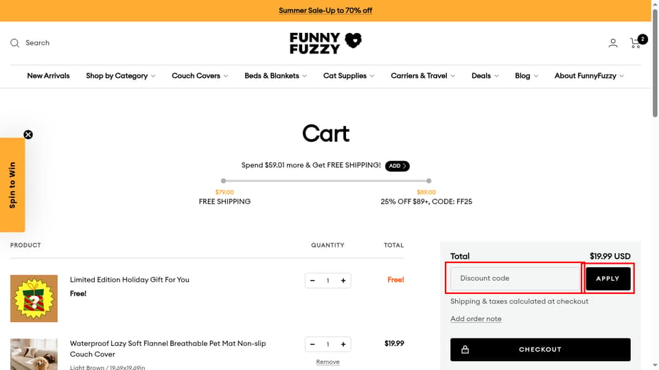Expand the Deals dropdown
Image resolution: width=659 pixels, height=370 pixels.
[485, 76]
